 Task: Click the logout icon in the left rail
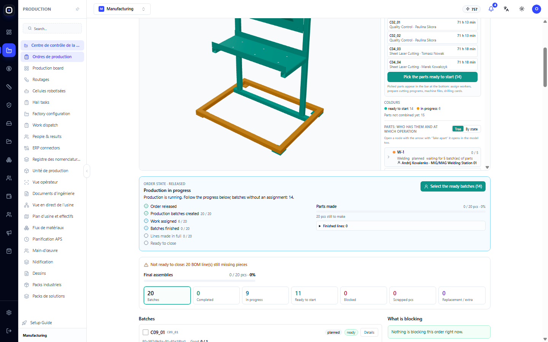9,331
